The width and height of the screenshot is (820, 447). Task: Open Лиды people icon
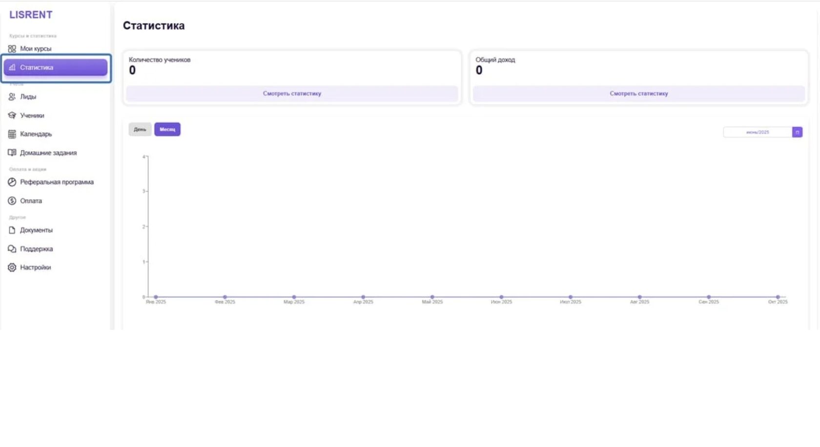[x=12, y=97]
